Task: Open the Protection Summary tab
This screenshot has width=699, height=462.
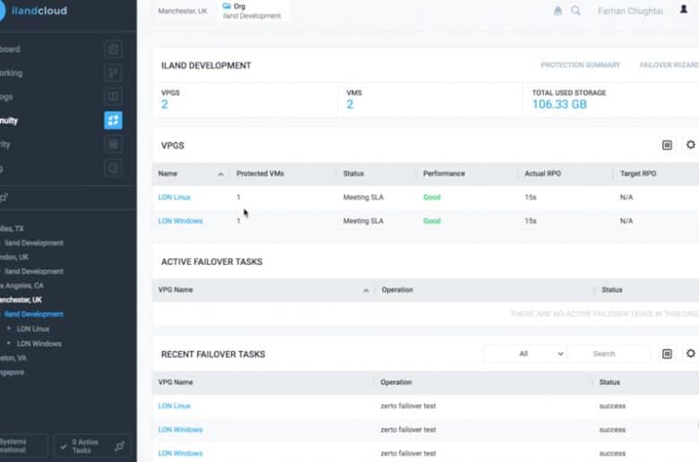Action: [x=581, y=65]
